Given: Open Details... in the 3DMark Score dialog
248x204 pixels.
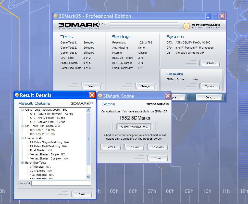Looking at the screenshot, I should [111, 147].
